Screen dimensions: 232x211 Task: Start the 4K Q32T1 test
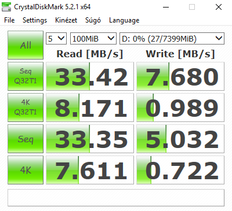[26, 108]
